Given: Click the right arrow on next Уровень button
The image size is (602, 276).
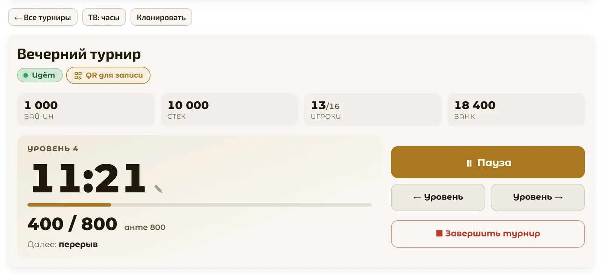Looking at the screenshot, I should click(559, 197).
